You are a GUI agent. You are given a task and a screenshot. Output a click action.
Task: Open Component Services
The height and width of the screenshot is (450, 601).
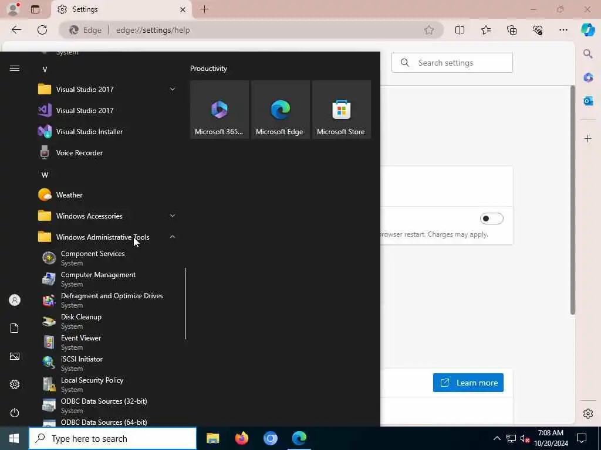(107, 258)
